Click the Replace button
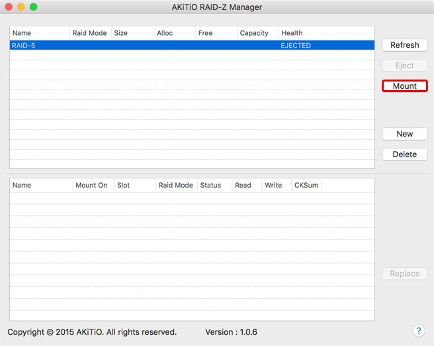434x346 pixels. click(x=404, y=274)
